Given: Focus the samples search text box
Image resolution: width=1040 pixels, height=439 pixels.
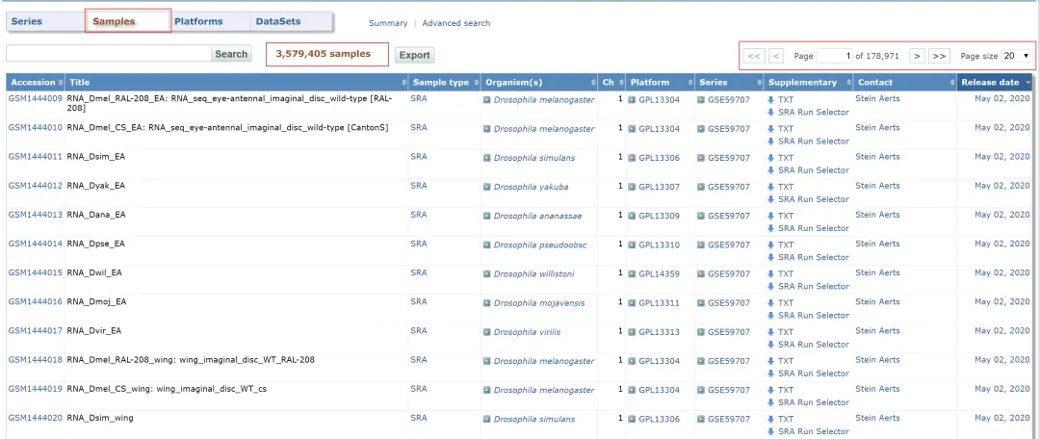Looking at the screenshot, I should tap(108, 54).
